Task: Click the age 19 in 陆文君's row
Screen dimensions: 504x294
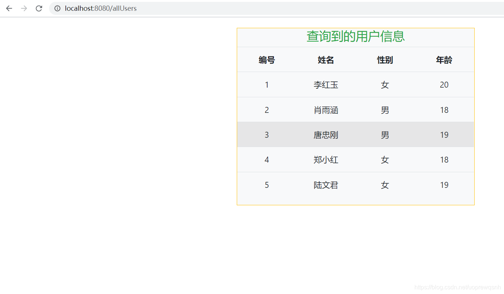Action: tap(444, 185)
